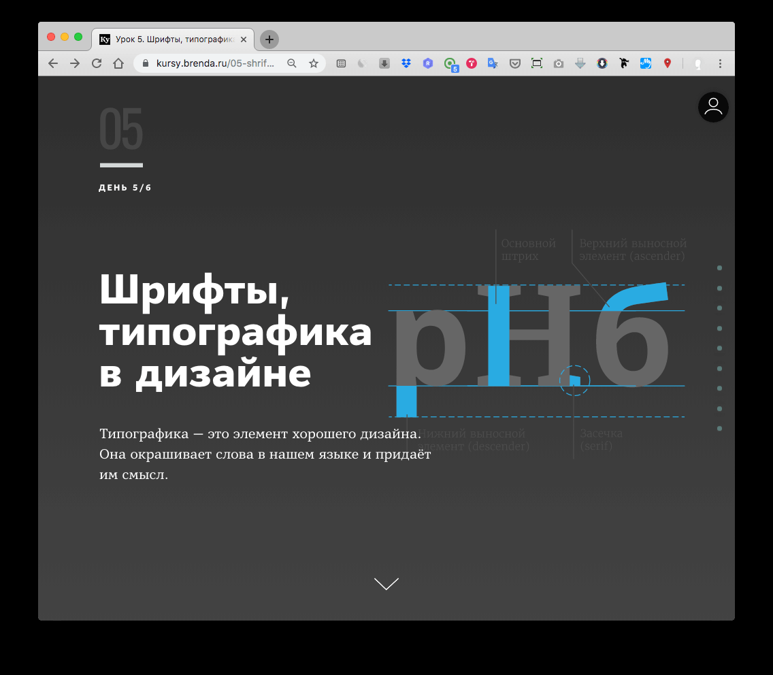The image size is (773, 675).
Task: Click the large 05 lesson number
Action: coord(121,130)
